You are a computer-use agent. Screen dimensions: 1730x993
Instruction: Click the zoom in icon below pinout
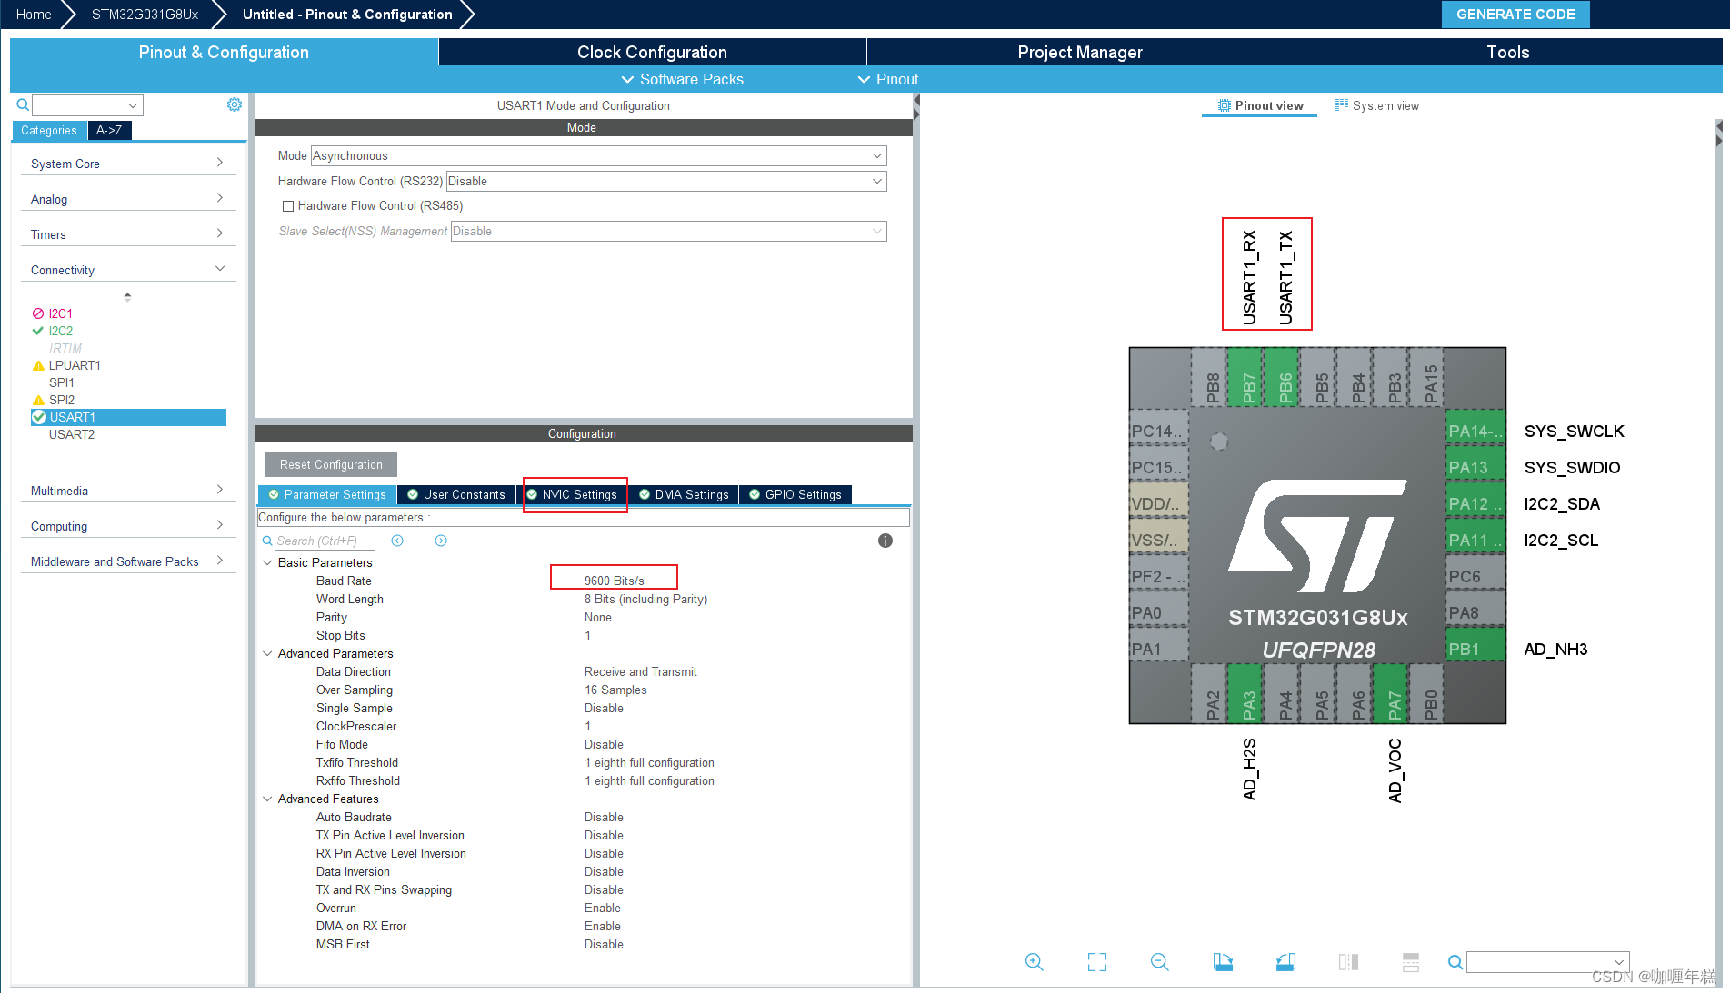[1035, 962]
